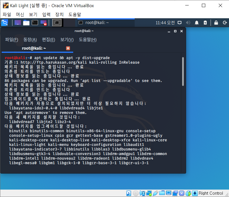
Task: Click the libdrm-amdgpu1 package name
Action: pyautogui.click(x=119, y=154)
